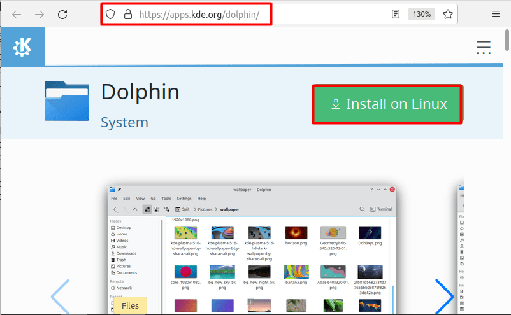
Task: Open the Tools menu in the Dolphin screenshot
Action: tap(166, 198)
